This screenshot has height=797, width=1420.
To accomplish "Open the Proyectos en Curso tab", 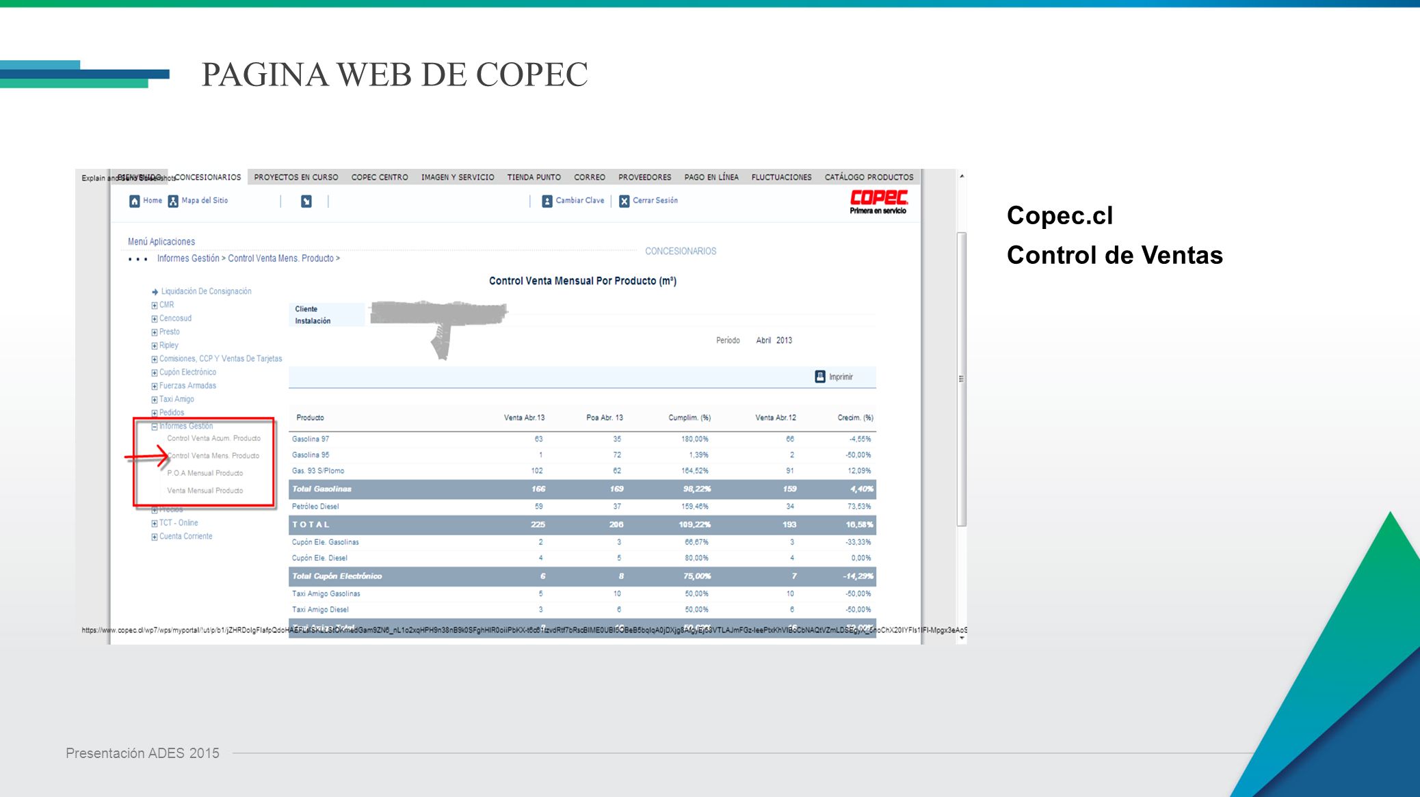I will click(x=296, y=177).
